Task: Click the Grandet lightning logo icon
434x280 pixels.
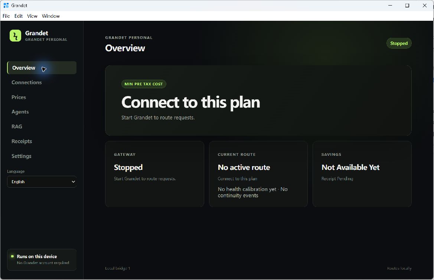Action: click(15, 36)
